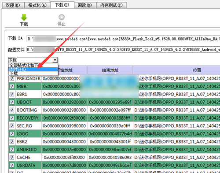The height and width of the screenshot is (173, 220).
Task: Click LOGO end address 0x0000000004077b4d
Action: pos(110,134)
